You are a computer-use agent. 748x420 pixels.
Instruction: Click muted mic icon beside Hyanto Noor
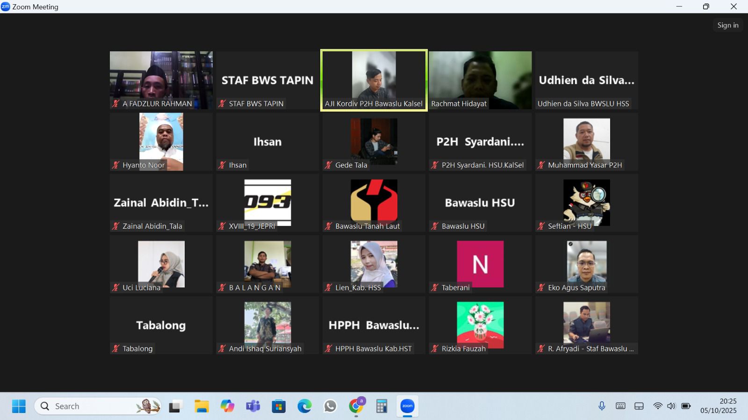pos(116,165)
